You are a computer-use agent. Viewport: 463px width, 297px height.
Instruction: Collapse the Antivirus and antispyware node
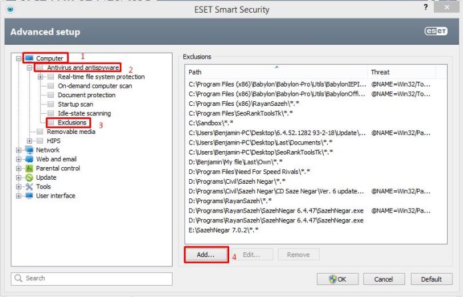point(30,68)
